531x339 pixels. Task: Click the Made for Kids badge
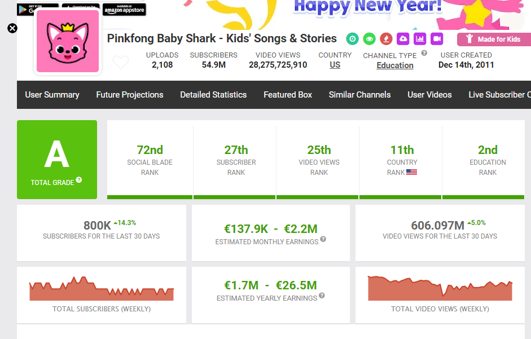coord(494,39)
